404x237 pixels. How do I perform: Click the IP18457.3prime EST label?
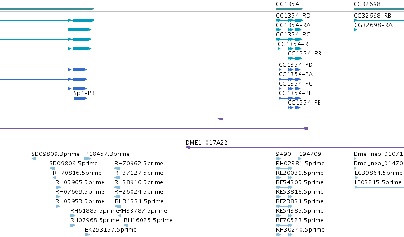point(107,154)
